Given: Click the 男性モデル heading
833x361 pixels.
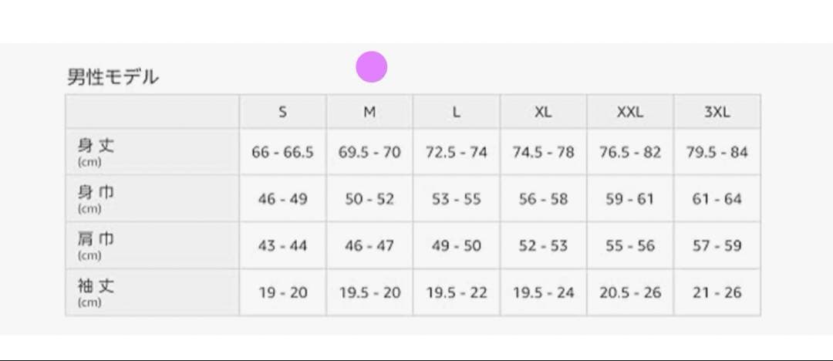Looking at the screenshot, I should [x=113, y=77].
